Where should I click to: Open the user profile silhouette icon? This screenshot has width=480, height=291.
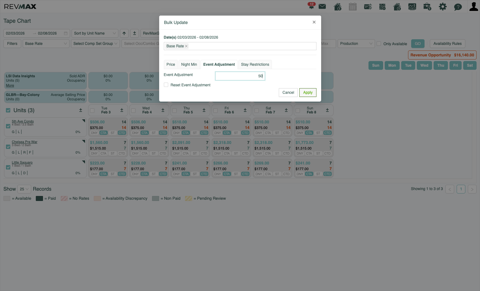[x=473, y=7]
